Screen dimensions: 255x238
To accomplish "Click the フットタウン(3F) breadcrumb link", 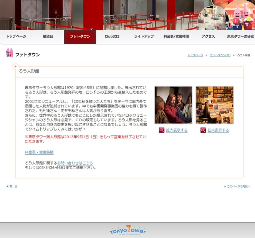I will pos(220,55).
